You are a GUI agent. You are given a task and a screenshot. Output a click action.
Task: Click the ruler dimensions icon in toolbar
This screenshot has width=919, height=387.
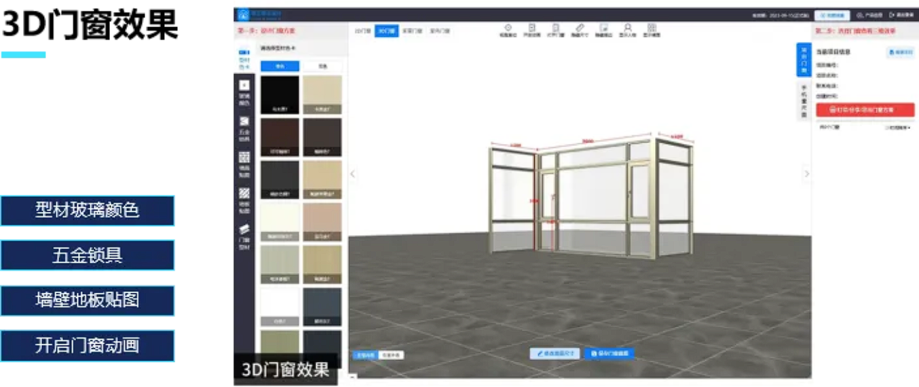[579, 29]
